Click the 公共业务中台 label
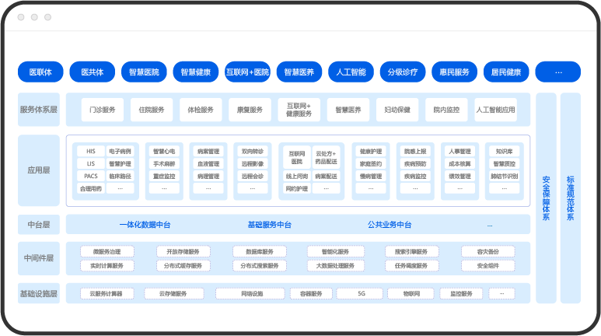The width and height of the screenshot is (601, 336). pos(389,225)
